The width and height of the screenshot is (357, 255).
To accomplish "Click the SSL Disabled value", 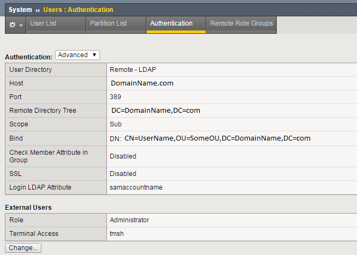I will pos(123,174).
